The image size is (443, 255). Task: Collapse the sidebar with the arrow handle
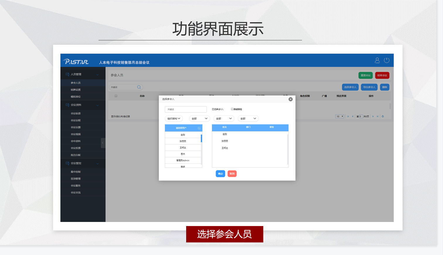pos(103,143)
